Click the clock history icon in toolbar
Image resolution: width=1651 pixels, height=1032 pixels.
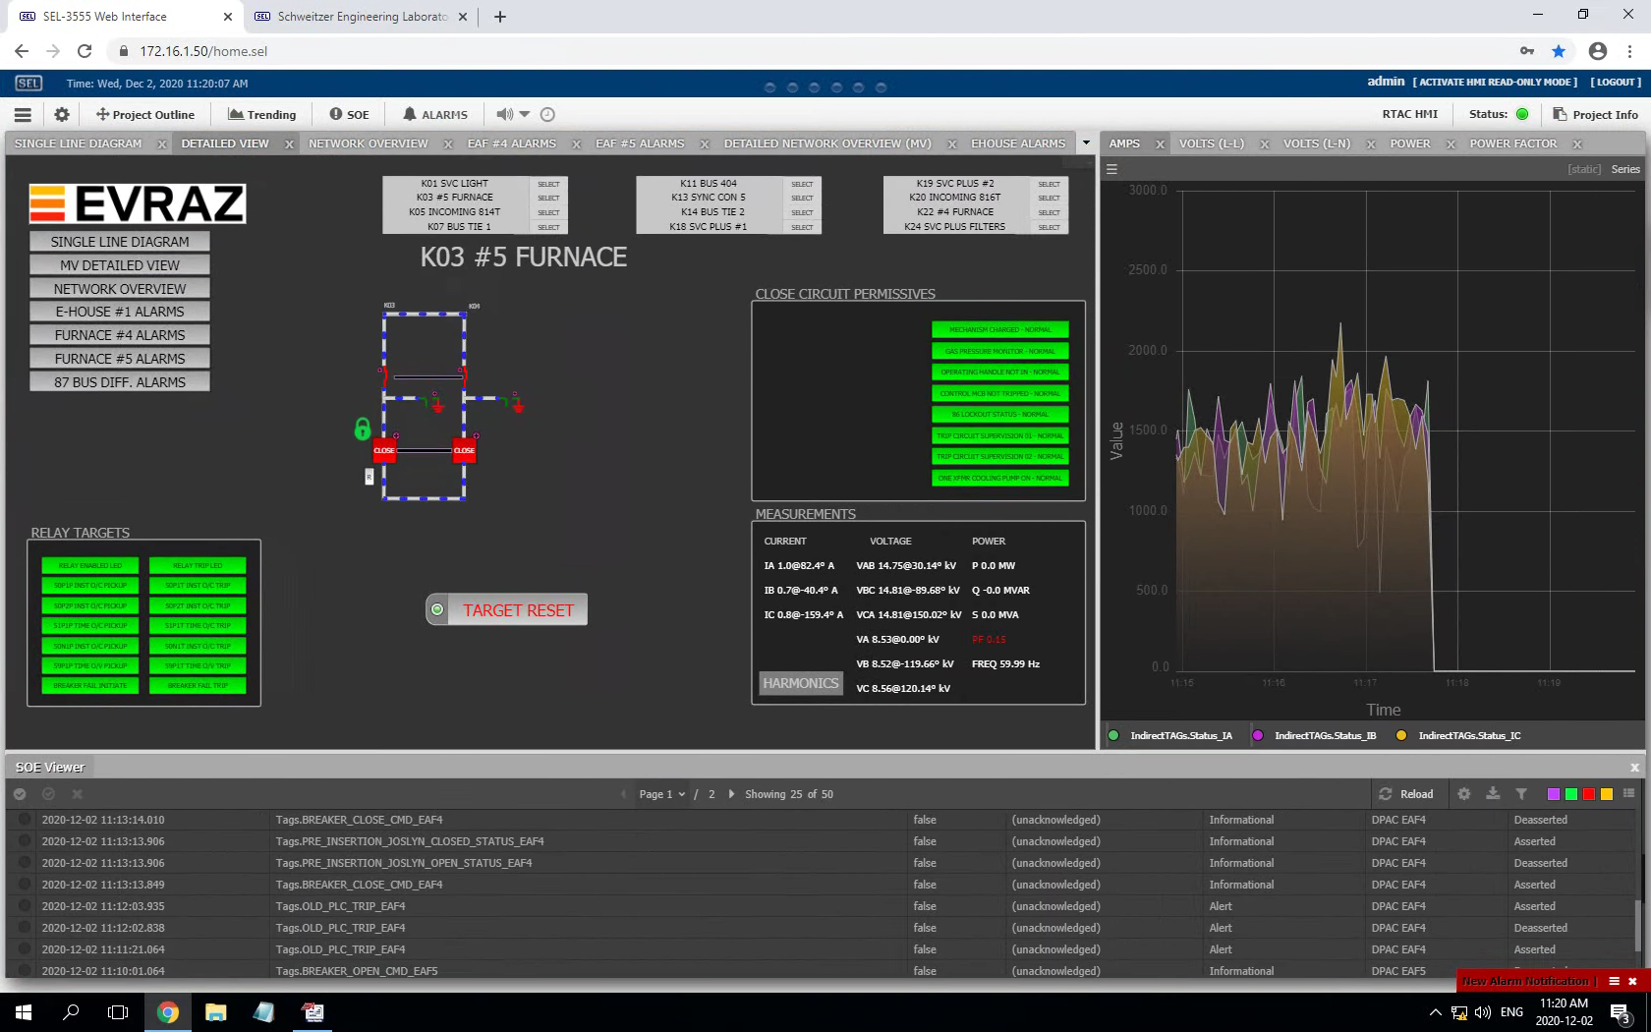tap(547, 114)
